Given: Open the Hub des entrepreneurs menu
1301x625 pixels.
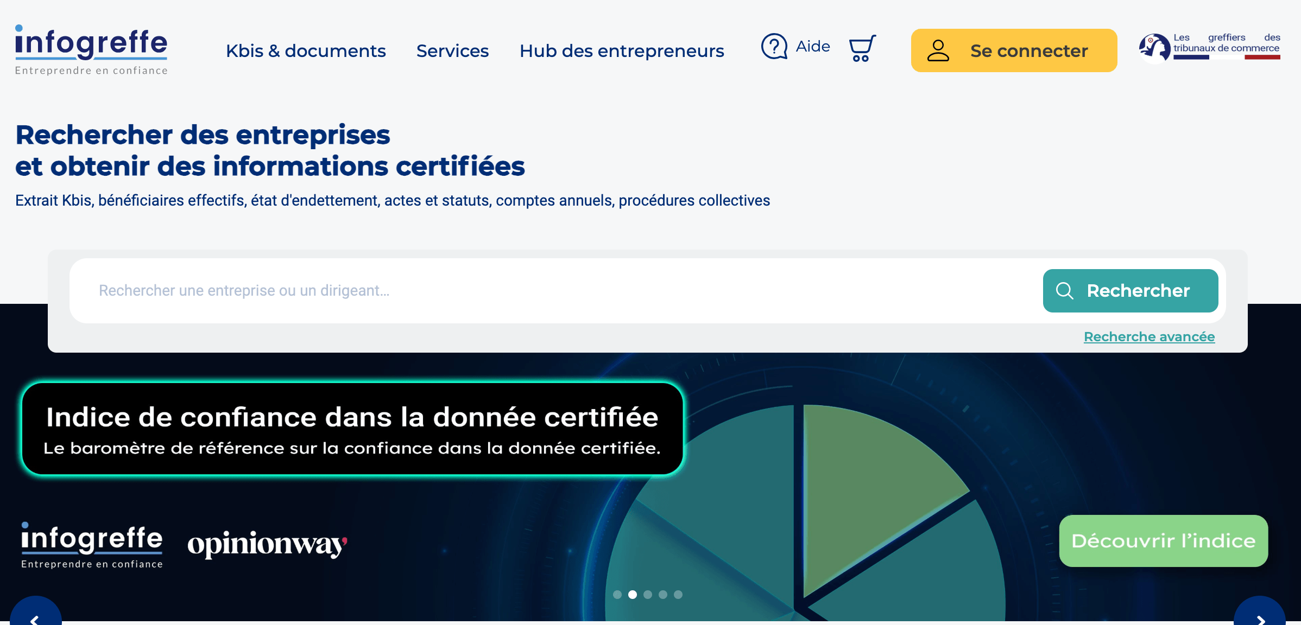Looking at the screenshot, I should pos(622,50).
